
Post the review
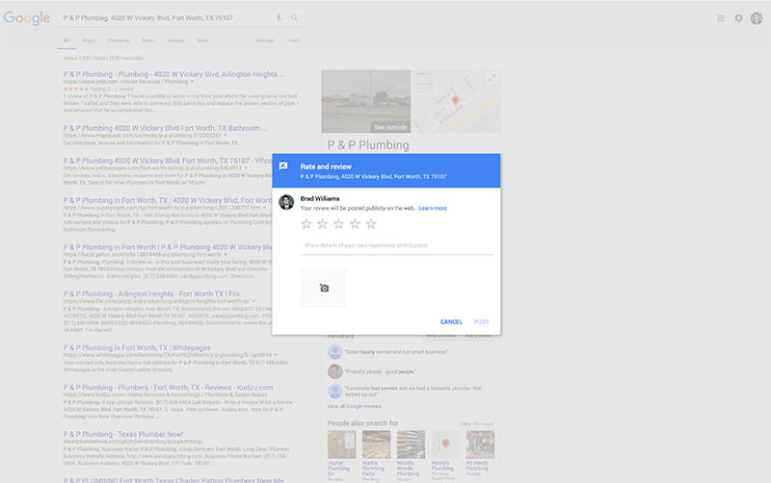tap(481, 322)
